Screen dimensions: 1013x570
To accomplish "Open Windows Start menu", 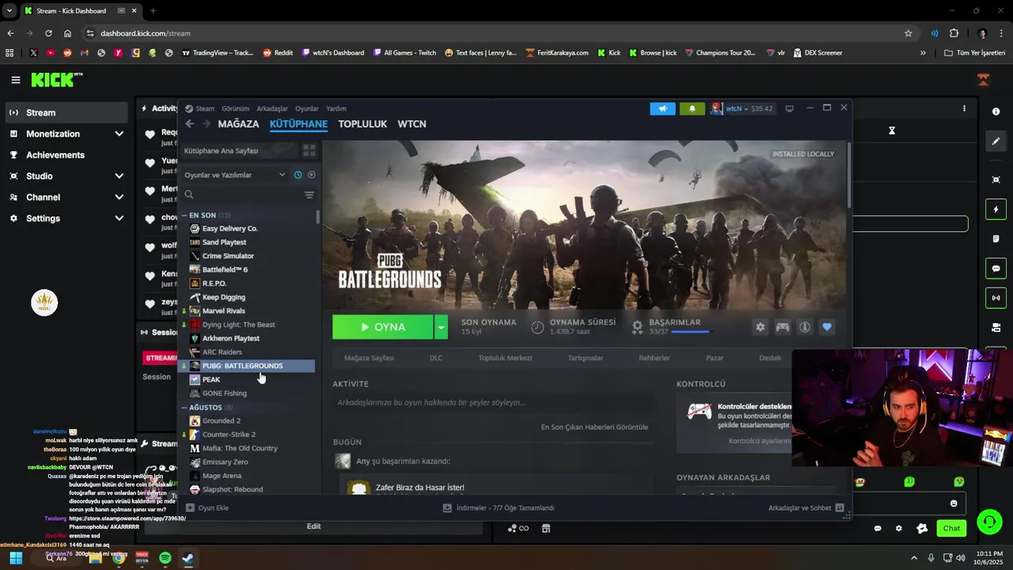I will click(15, 558).
